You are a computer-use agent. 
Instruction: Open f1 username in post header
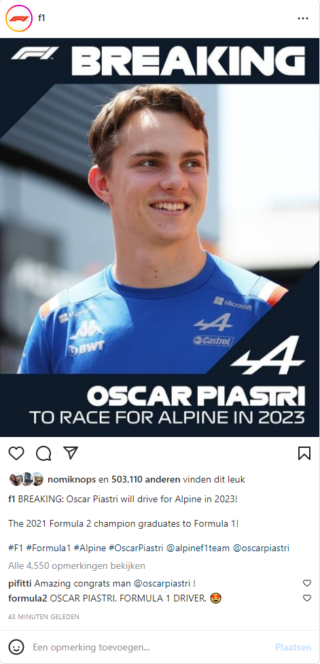[x=41, y=18]
